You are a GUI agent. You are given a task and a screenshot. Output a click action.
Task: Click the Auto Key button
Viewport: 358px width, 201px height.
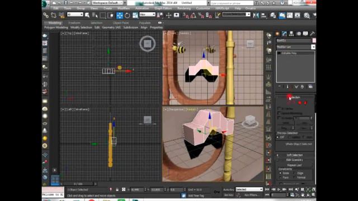pos(229,190)
